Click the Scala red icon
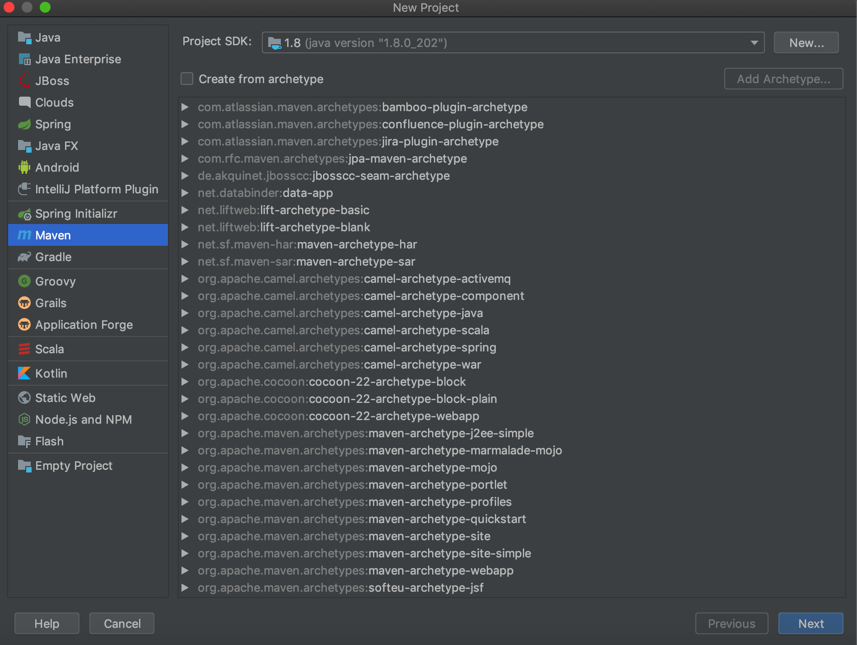Viewport: 857px width, 645px height. 24,349
